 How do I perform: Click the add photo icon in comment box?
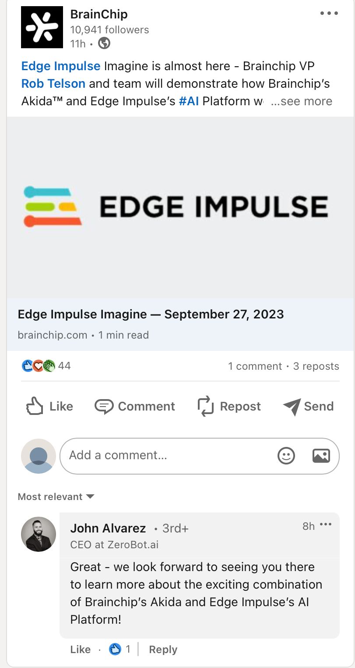[x=321, y=456]
